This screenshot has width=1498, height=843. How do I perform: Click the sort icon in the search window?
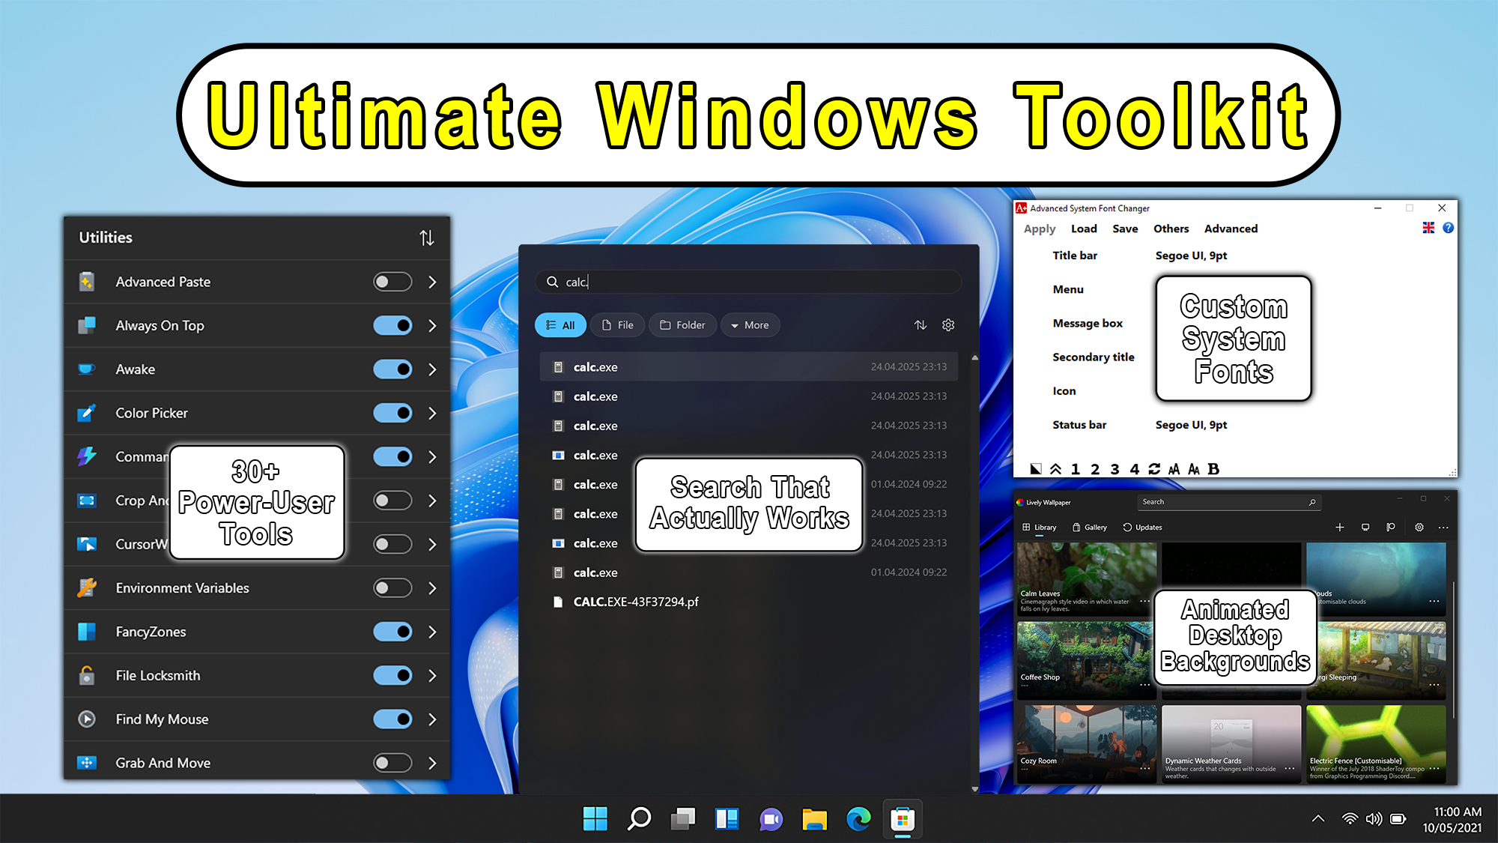(x=921, y=324)
